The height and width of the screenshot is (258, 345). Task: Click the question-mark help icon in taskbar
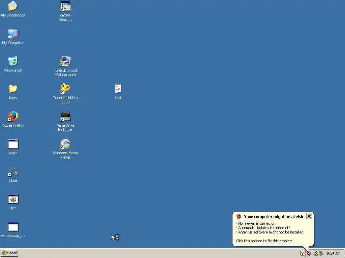click(x=302, y=253)
